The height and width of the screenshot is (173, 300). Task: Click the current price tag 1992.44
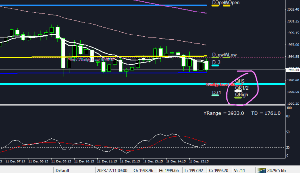[x=292, y=70]
